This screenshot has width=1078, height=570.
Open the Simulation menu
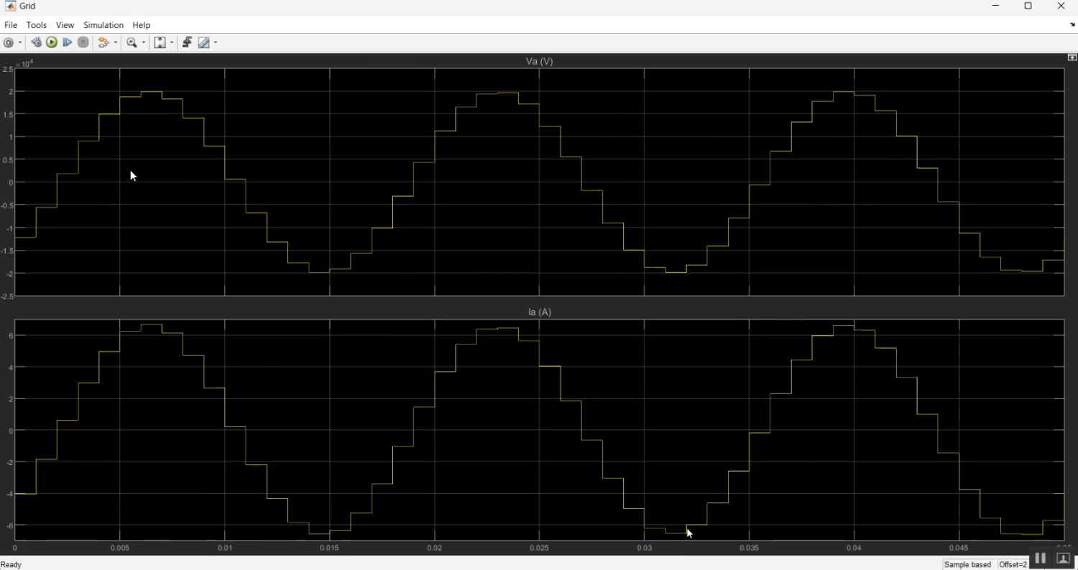(103, 25)
